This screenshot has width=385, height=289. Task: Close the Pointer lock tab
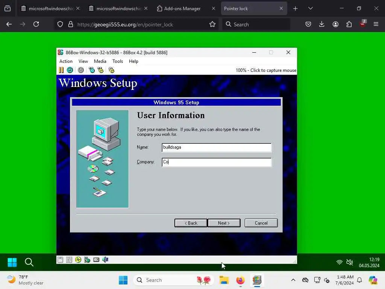(281, 9)
